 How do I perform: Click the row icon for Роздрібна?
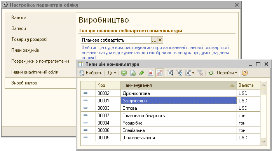pos(85,123)
